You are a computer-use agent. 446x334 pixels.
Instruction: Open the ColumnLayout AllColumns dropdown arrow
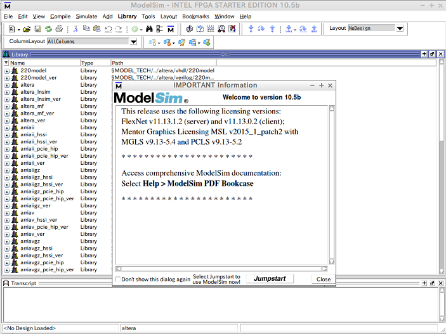coord(133,42)
